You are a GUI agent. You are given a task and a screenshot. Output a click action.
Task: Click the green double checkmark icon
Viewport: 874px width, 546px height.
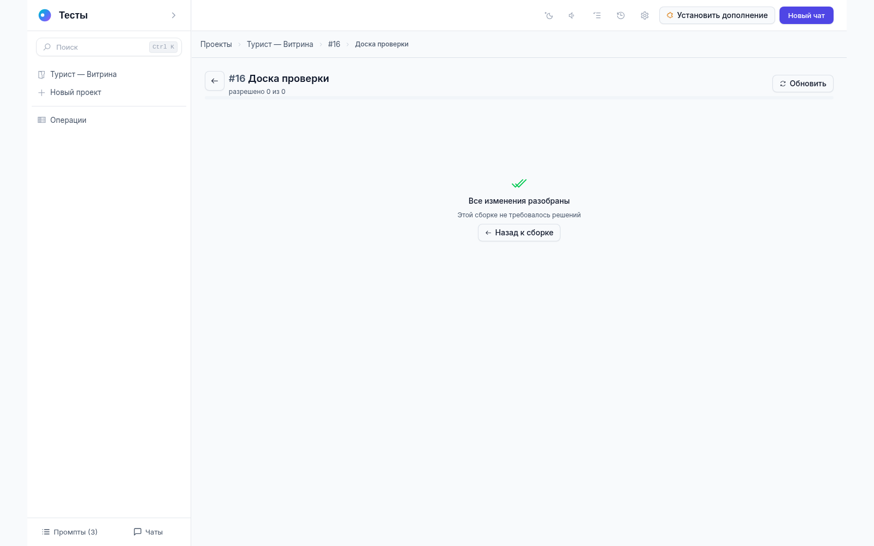tap(519, 183)
